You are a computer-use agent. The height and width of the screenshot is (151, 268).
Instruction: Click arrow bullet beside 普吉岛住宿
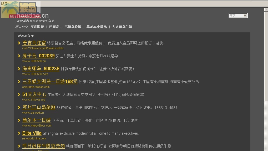[x=19, y=43]
